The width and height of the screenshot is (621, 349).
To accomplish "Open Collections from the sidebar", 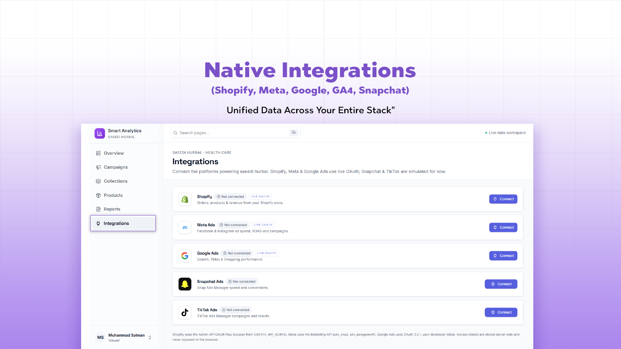I will (123, 181).
